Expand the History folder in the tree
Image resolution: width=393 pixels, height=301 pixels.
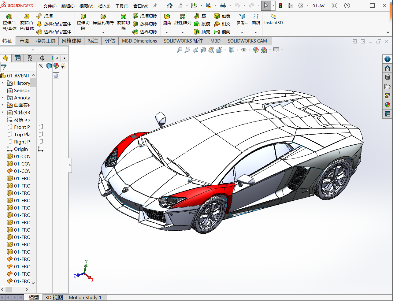pyautogui.click(x=2, y=83)
